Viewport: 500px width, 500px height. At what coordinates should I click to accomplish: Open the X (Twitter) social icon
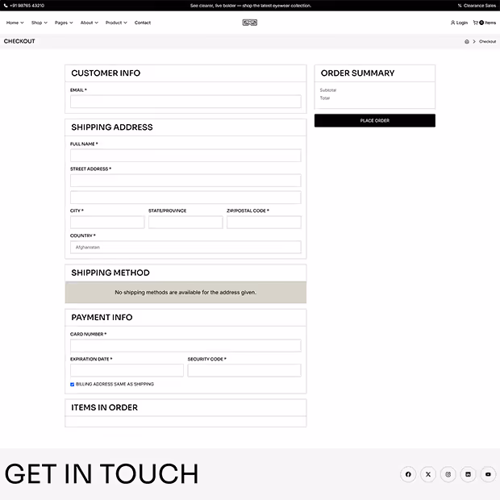point(428,474)
